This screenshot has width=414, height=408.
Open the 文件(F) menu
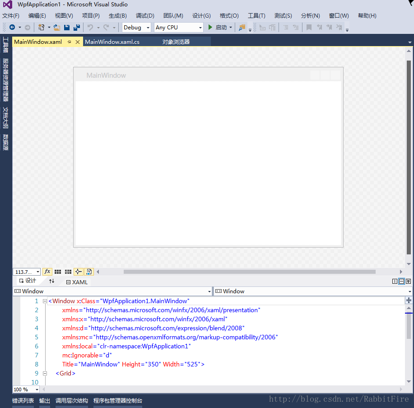coord(11,16)
